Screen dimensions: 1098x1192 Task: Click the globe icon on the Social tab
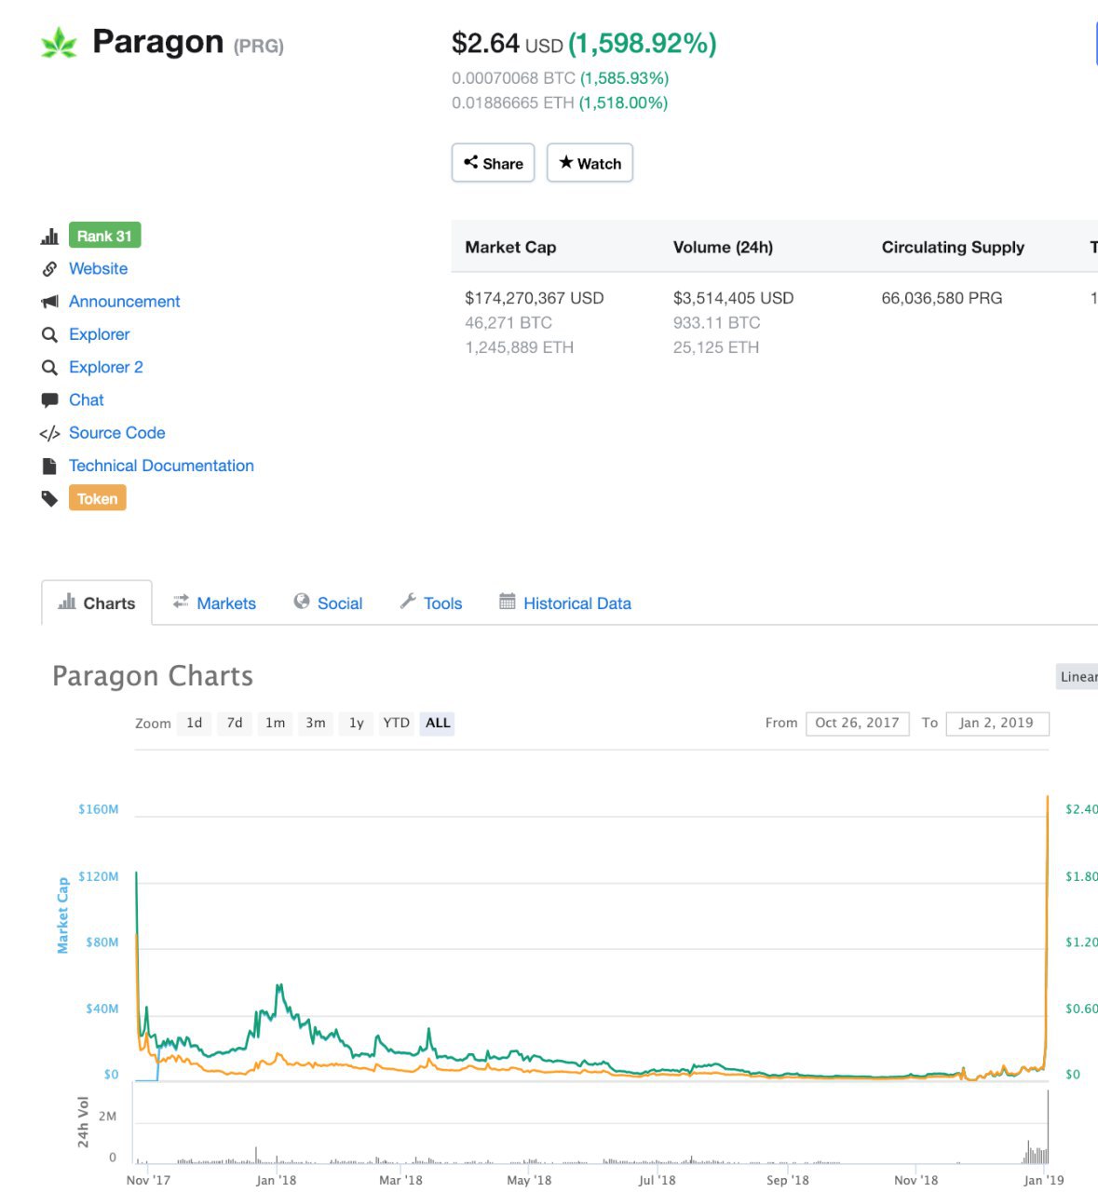click(x=301, y=602)
